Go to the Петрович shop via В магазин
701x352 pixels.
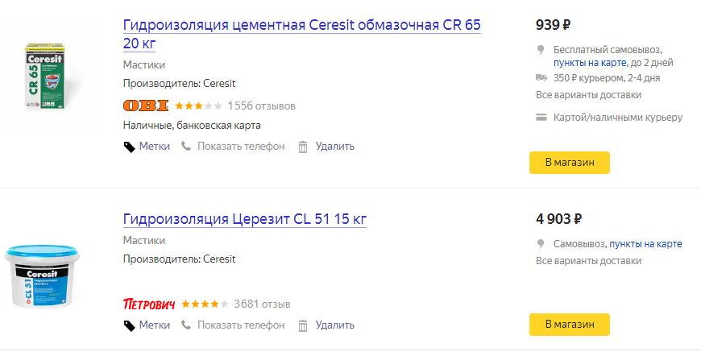point(570,325)
